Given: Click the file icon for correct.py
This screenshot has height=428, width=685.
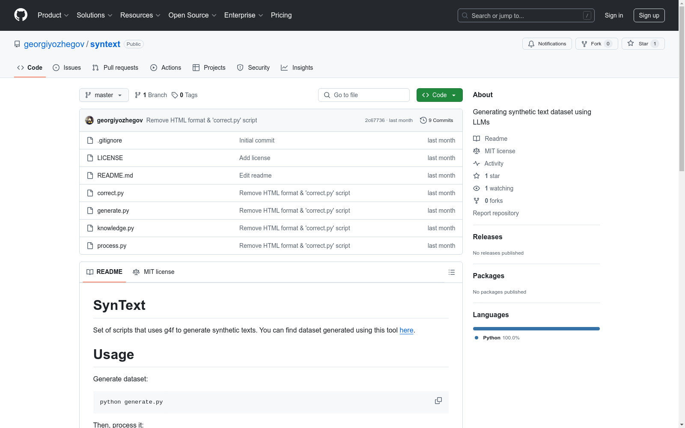Looking at the screenshot, I should [x=90, y=193].
